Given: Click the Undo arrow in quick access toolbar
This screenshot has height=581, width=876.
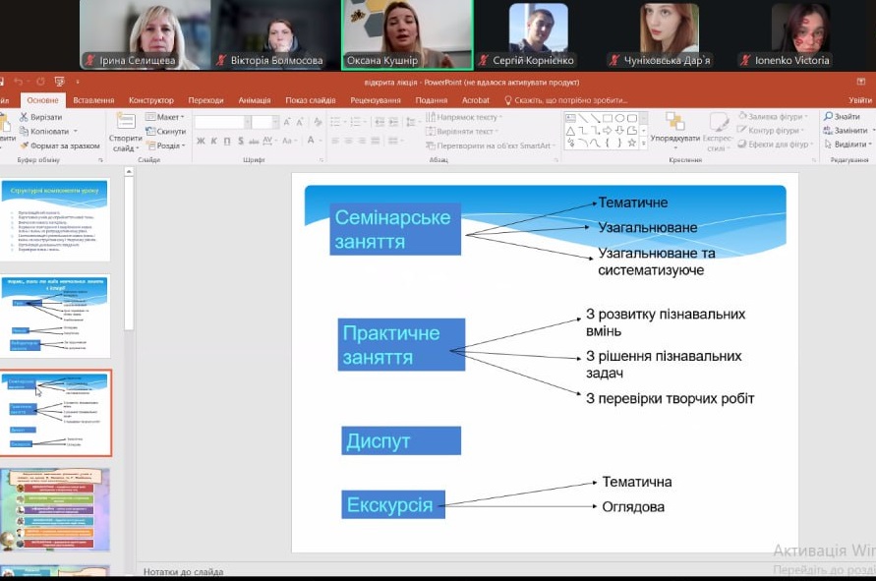Looking at the screenshot, I should pyautogui.click(x=17, y=82).
